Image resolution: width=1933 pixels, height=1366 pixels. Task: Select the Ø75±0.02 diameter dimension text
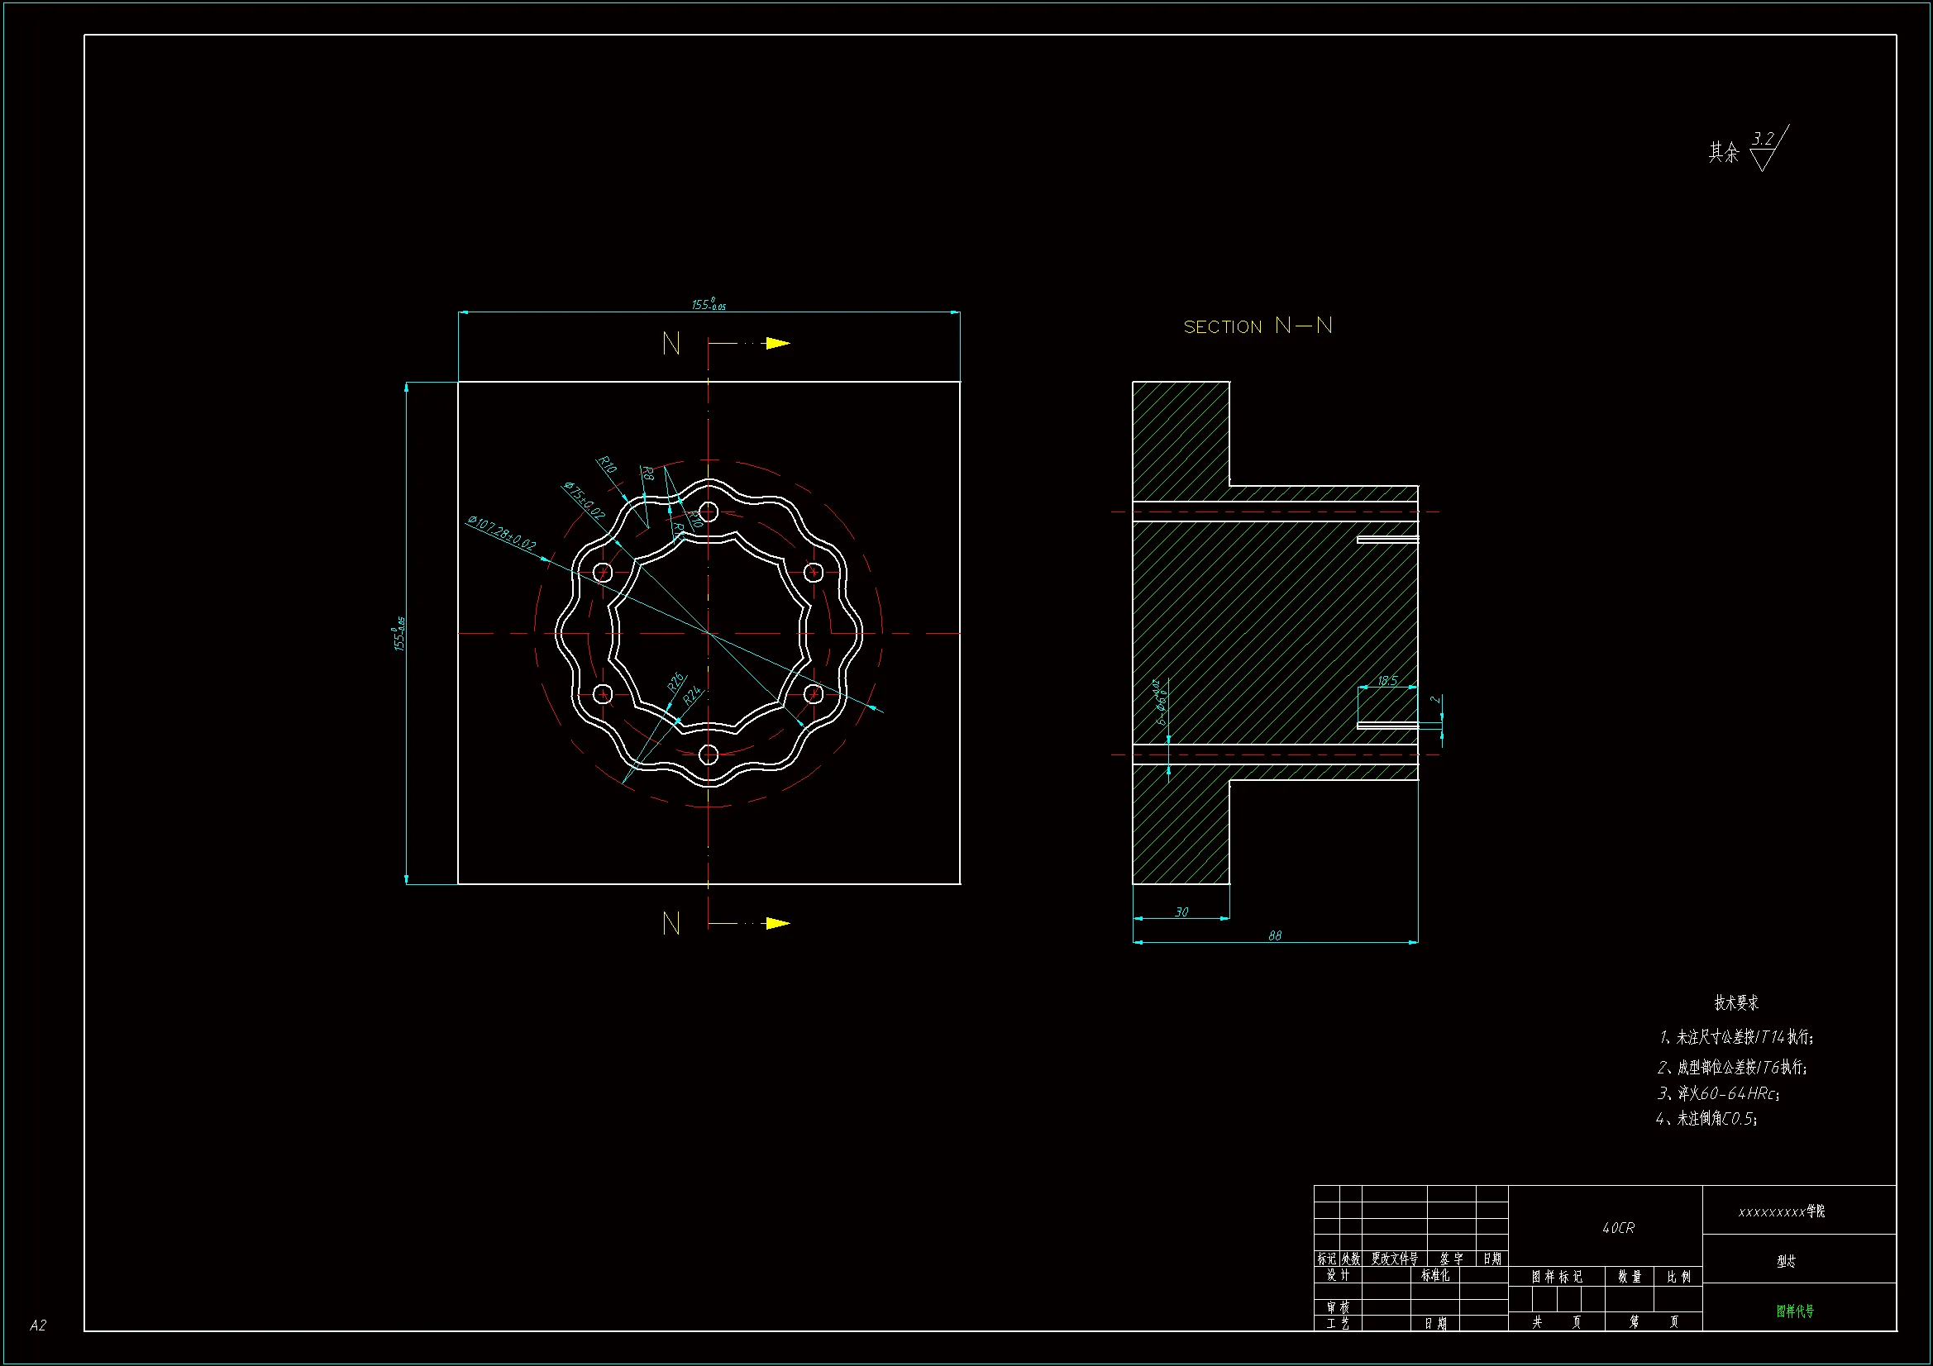coord(585,501)
